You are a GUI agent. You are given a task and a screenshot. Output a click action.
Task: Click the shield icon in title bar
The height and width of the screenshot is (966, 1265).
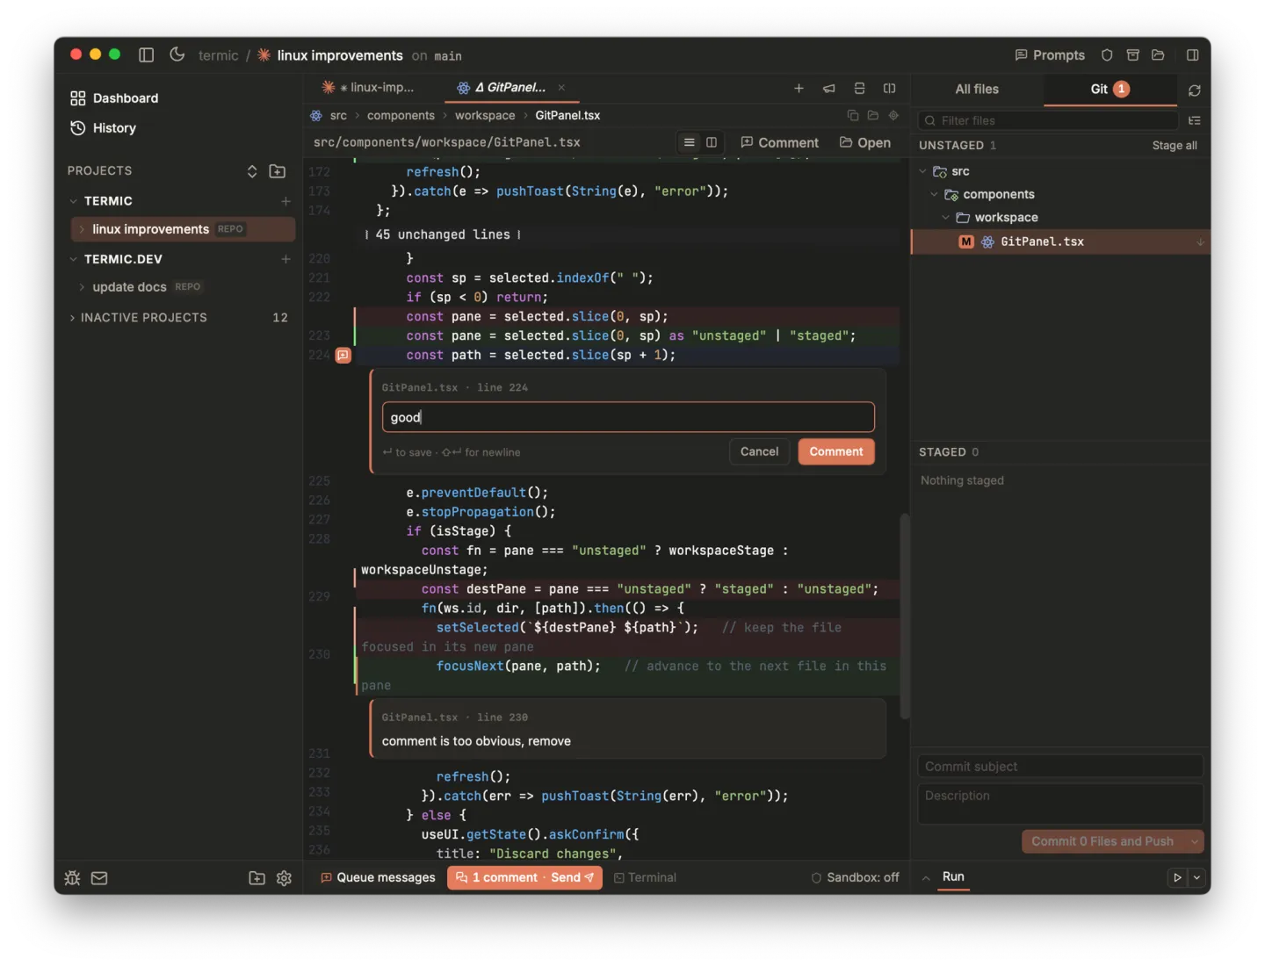coord(1107,54)
